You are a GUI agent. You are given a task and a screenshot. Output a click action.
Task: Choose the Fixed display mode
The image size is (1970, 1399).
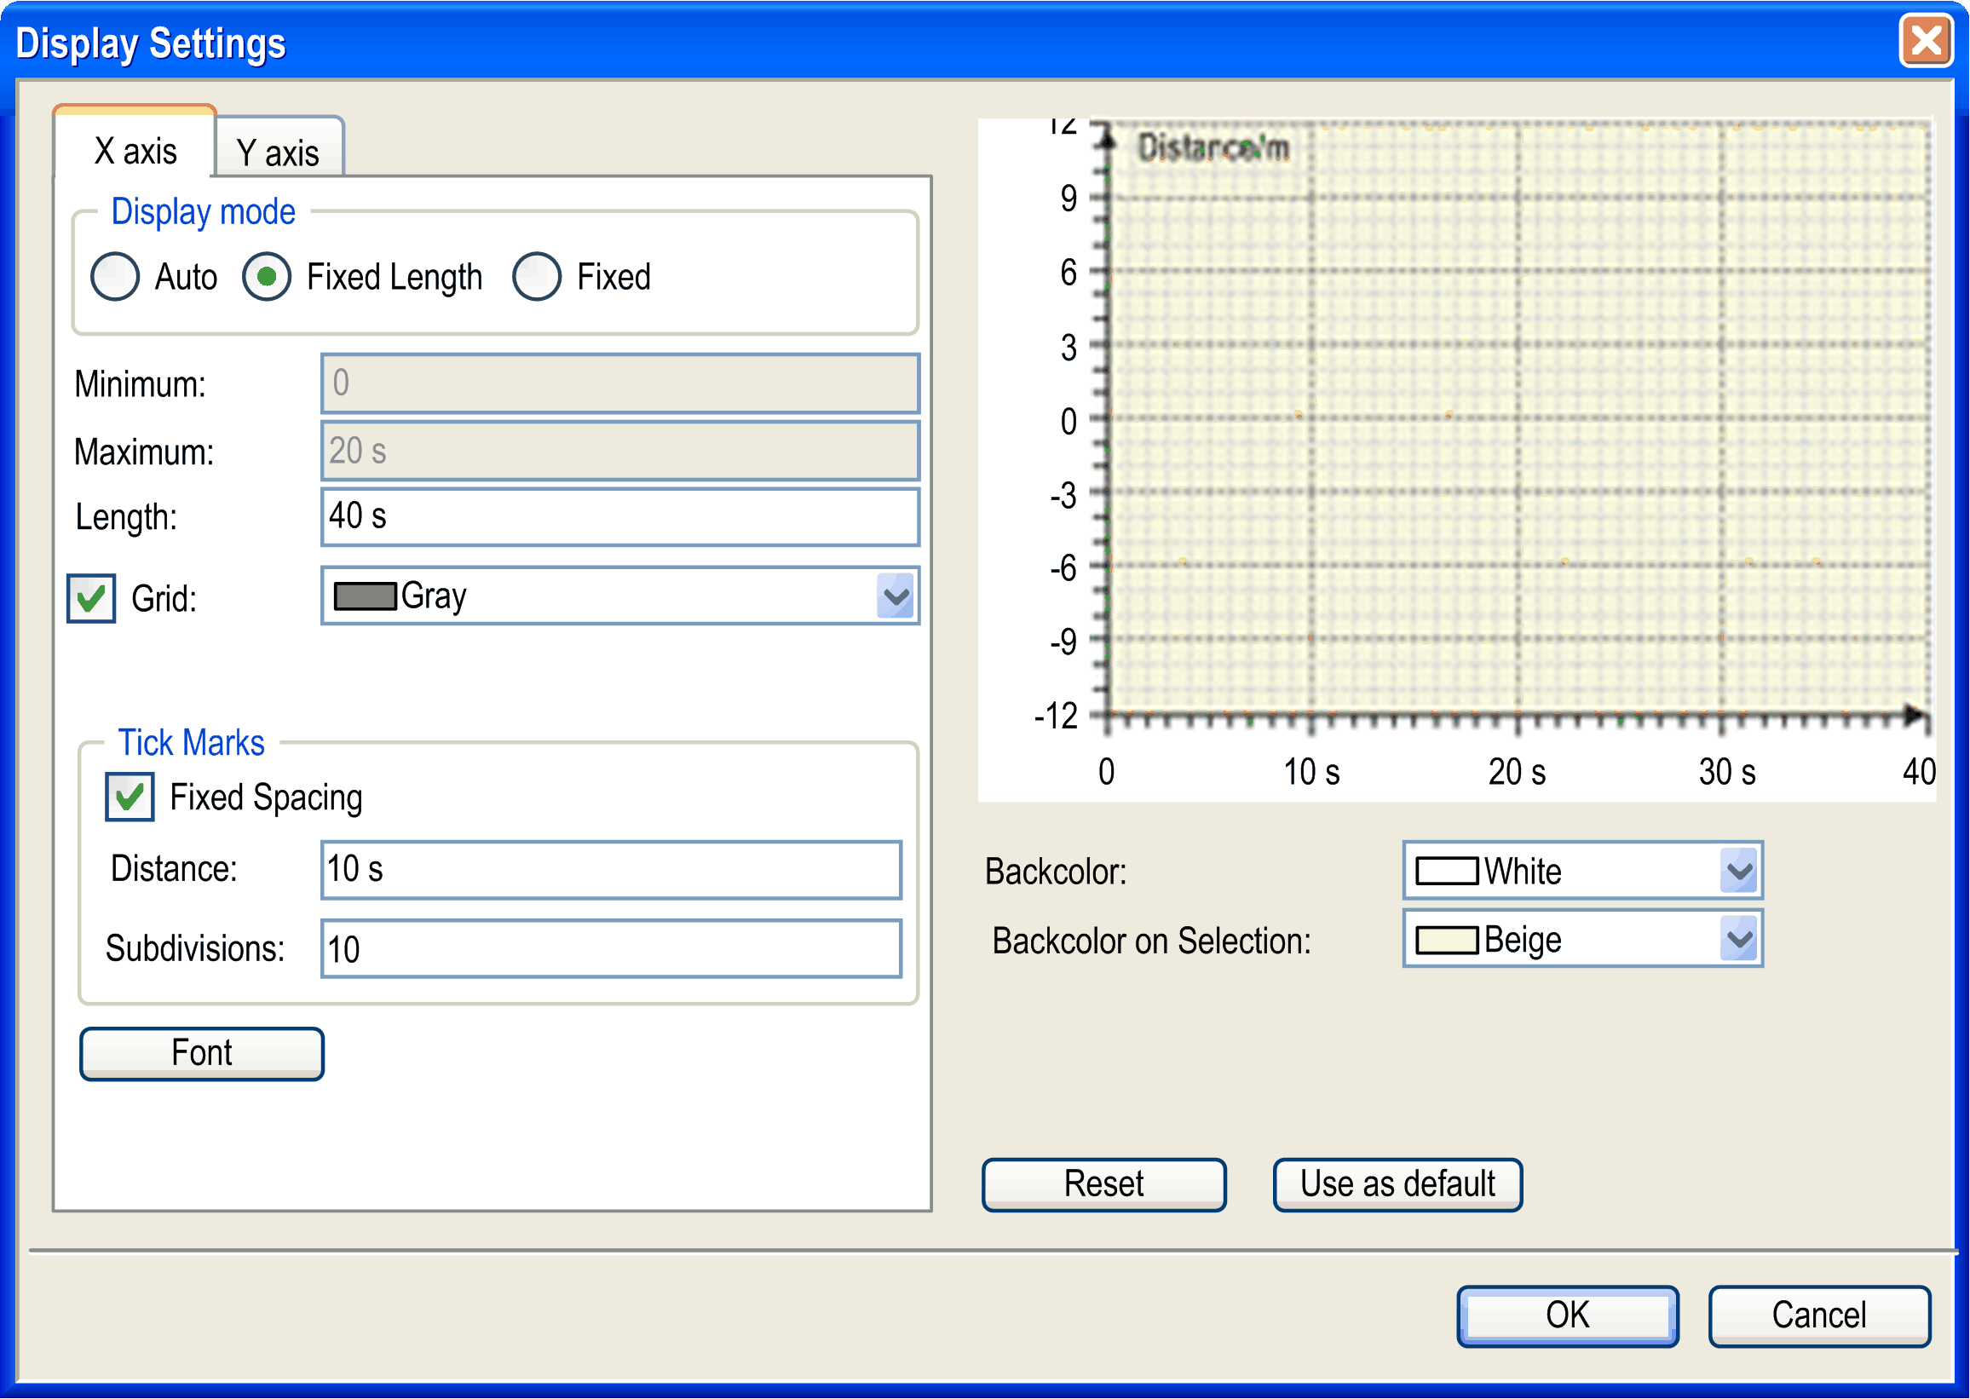click(x=537, y=277)
